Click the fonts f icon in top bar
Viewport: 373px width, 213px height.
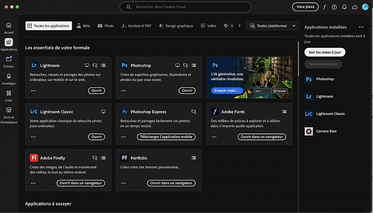tap(325, 7)
